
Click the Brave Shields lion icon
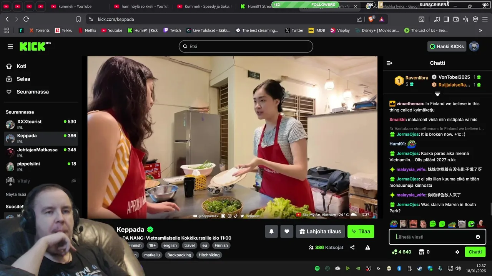pos(371,19)
